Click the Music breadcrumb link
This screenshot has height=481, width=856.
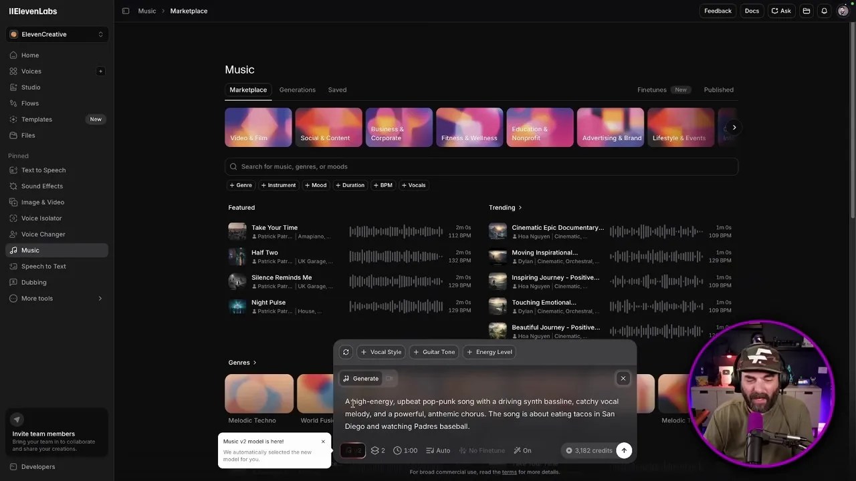coord(147,11)
